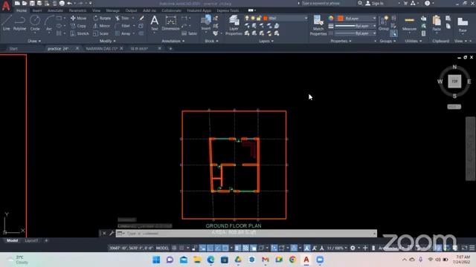Screen dimensions: 476x267
Task: Expand the Modify panel
Action: click(107, 41)
